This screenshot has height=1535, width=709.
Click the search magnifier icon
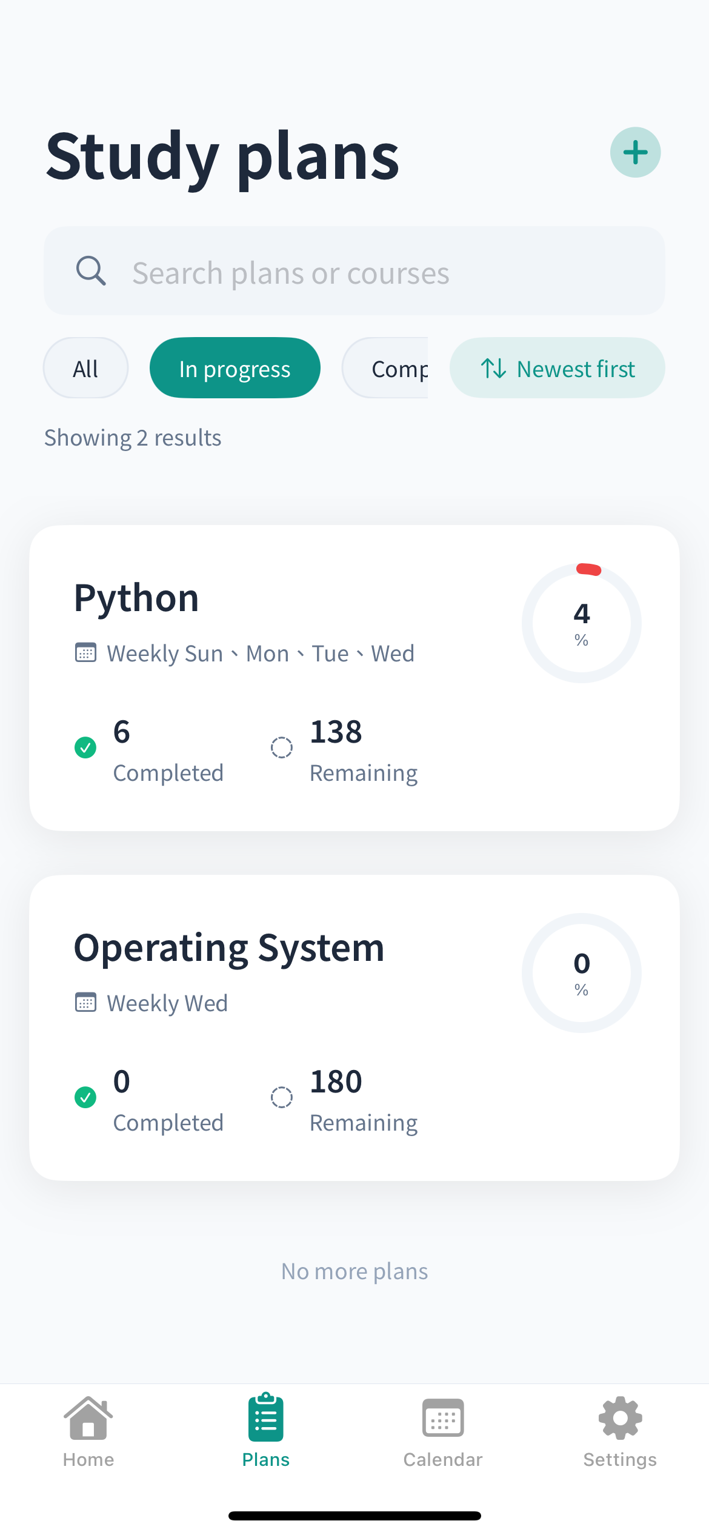(91, 271)
